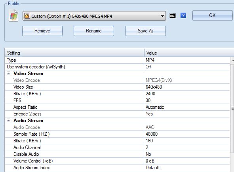Select the Audio Stream Index value Default
Viewport: 234px width, 172px height.
pos(152,168)
